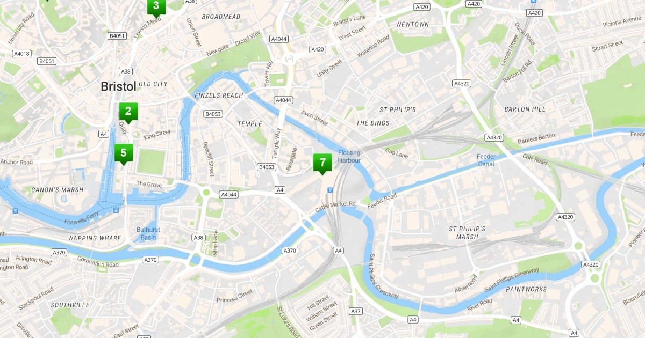Click the A37 road shield
Image resolution: width=645 pixels, height=338 pixels.
pyautogui.click(x=355, y=311)
